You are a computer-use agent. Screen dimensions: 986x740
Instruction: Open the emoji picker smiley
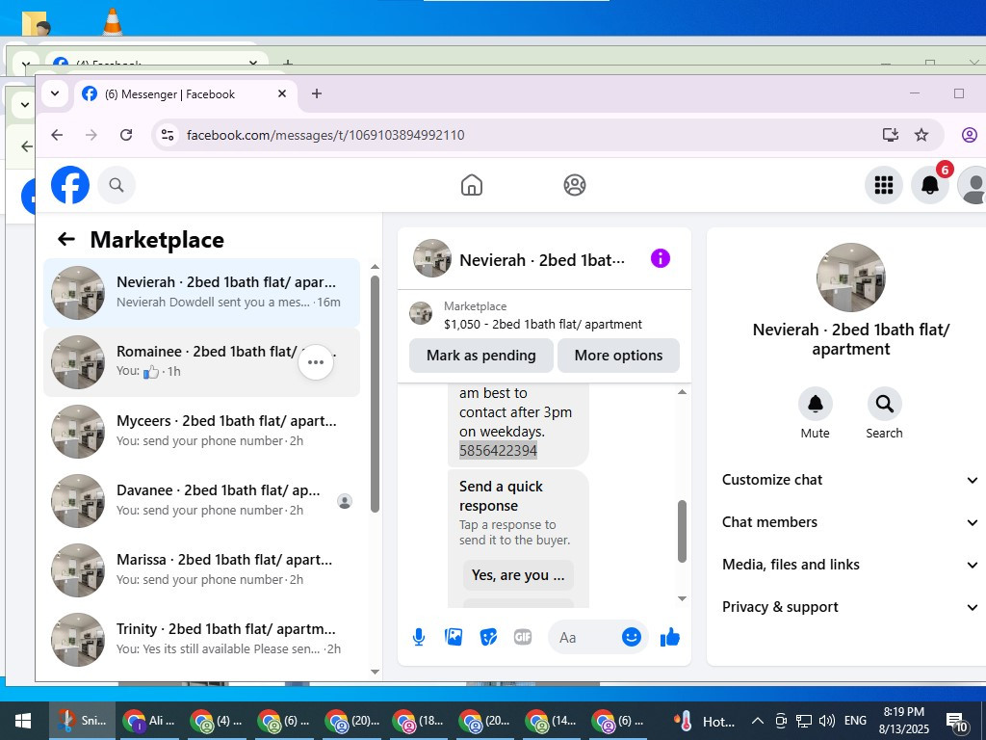(632, 638)
